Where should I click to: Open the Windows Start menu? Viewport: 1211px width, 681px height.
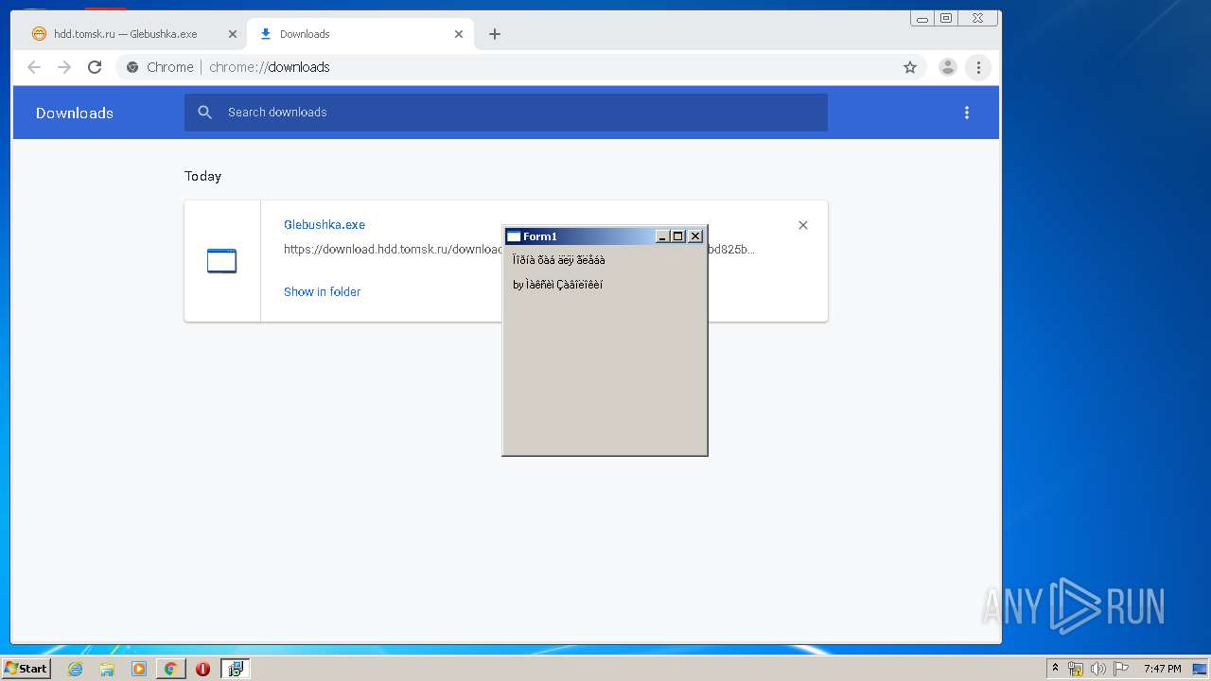click(26, 669)
